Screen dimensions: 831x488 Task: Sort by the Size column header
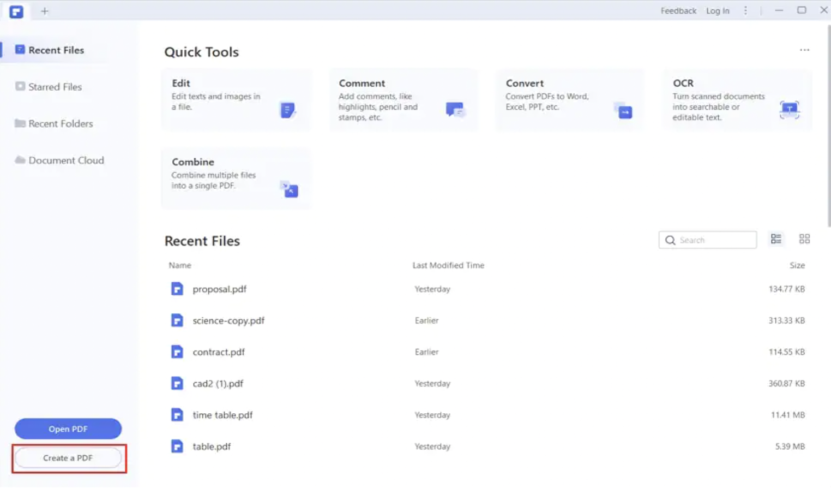tap(797, 265)
